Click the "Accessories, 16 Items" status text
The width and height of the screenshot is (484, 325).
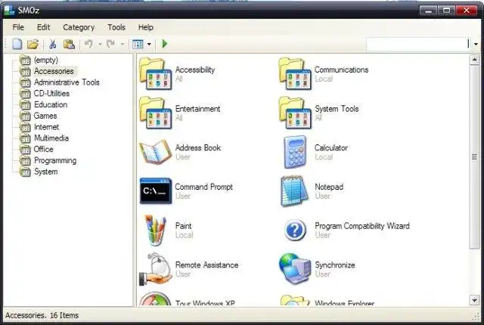click(42, 315)
